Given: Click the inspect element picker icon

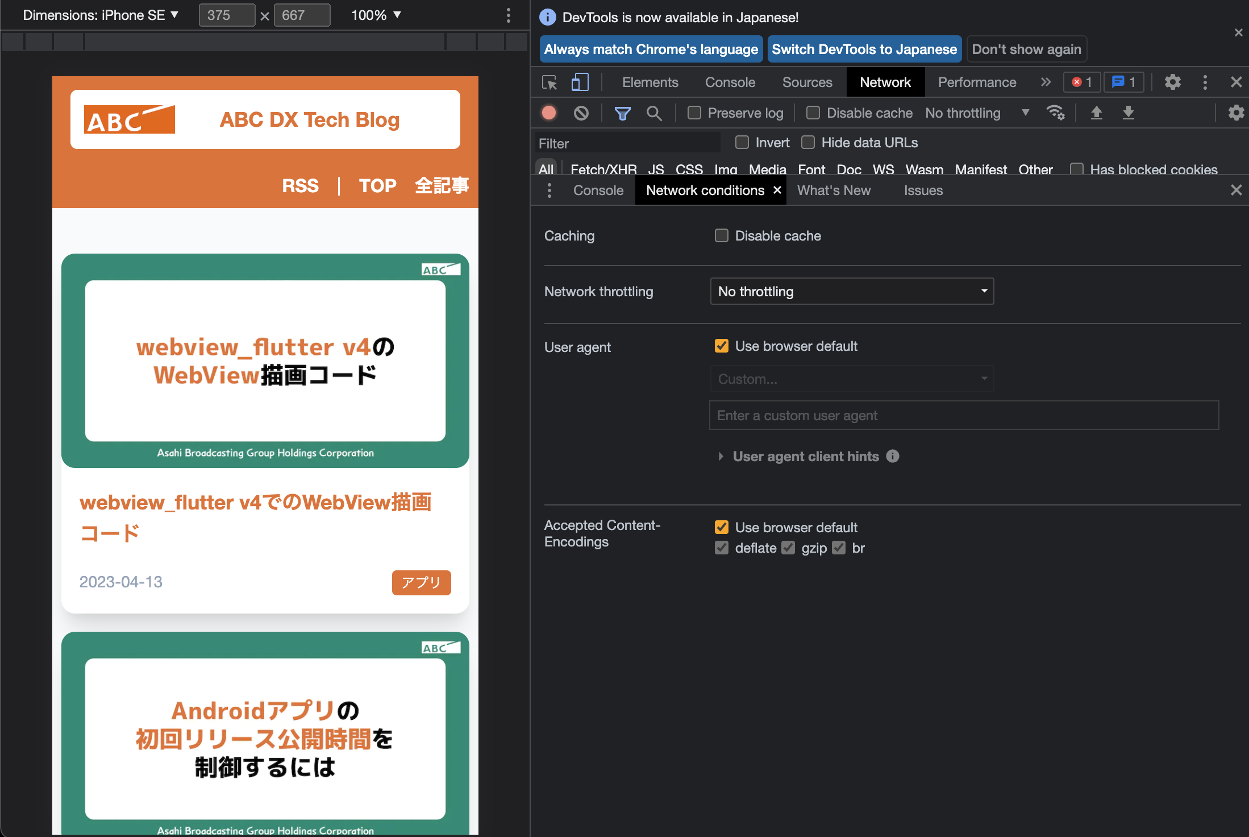Looking at the screenshot, I should [x=549, y=82].
